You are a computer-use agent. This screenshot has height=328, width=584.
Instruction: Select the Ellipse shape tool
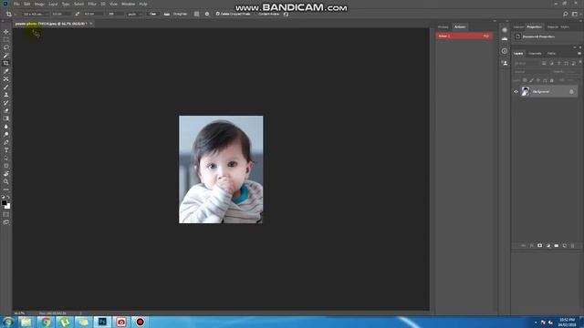(x=6, y=166)
